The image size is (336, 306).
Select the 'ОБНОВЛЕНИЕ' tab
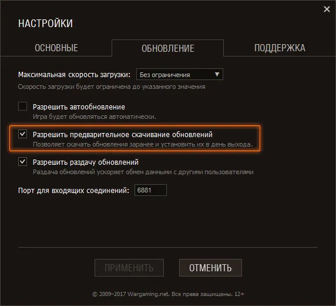tap(168, 48)
